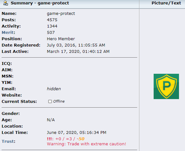Click the hidden email text
185x151 pixels.
(54, 89)
